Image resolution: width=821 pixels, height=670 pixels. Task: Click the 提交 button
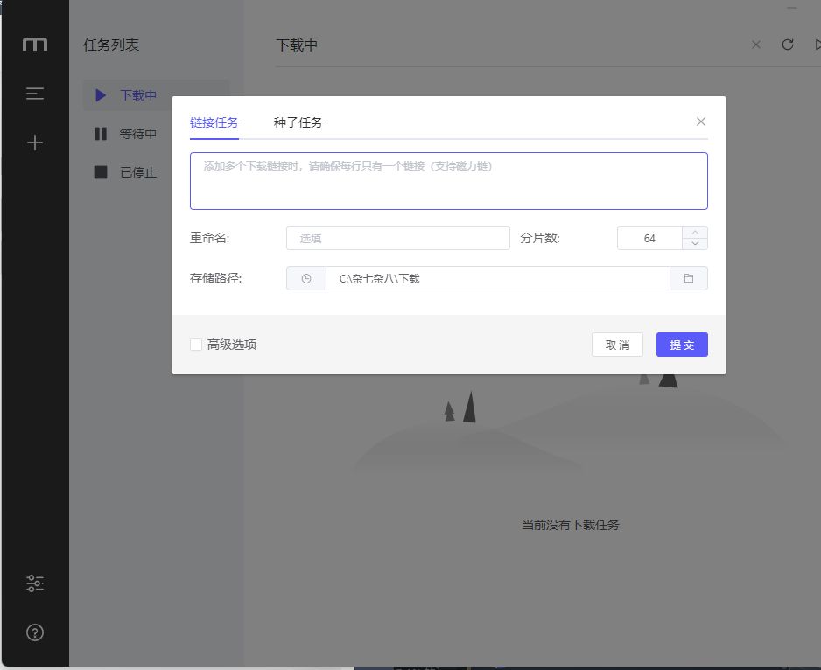point(682,345)
